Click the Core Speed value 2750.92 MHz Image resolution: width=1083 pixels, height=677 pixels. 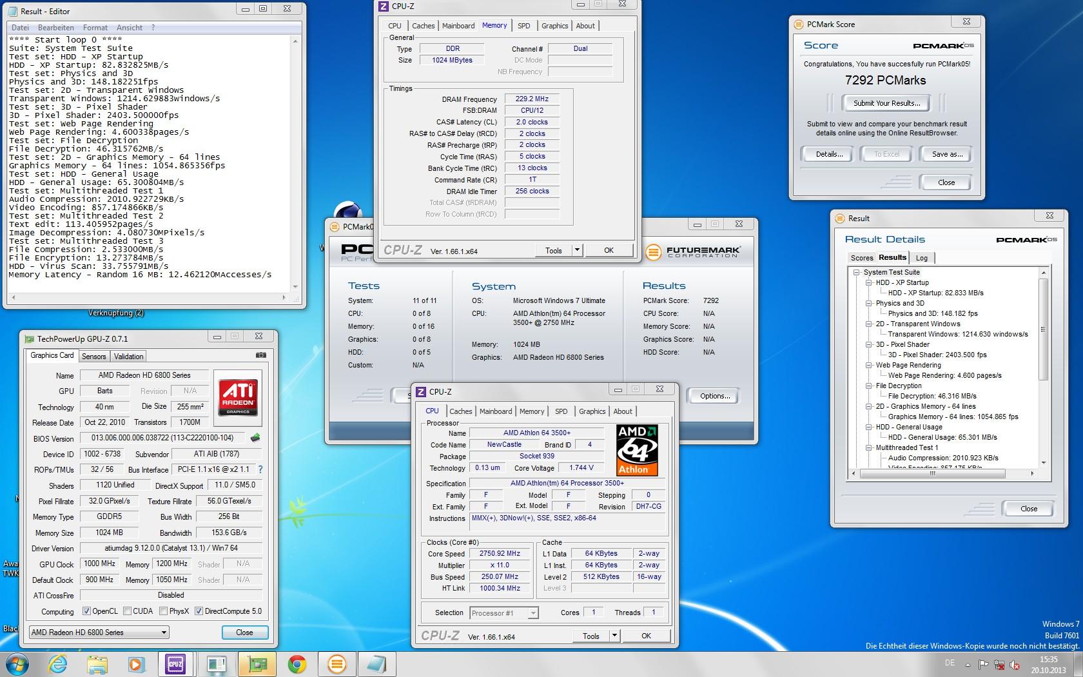(x=500, y=553)
